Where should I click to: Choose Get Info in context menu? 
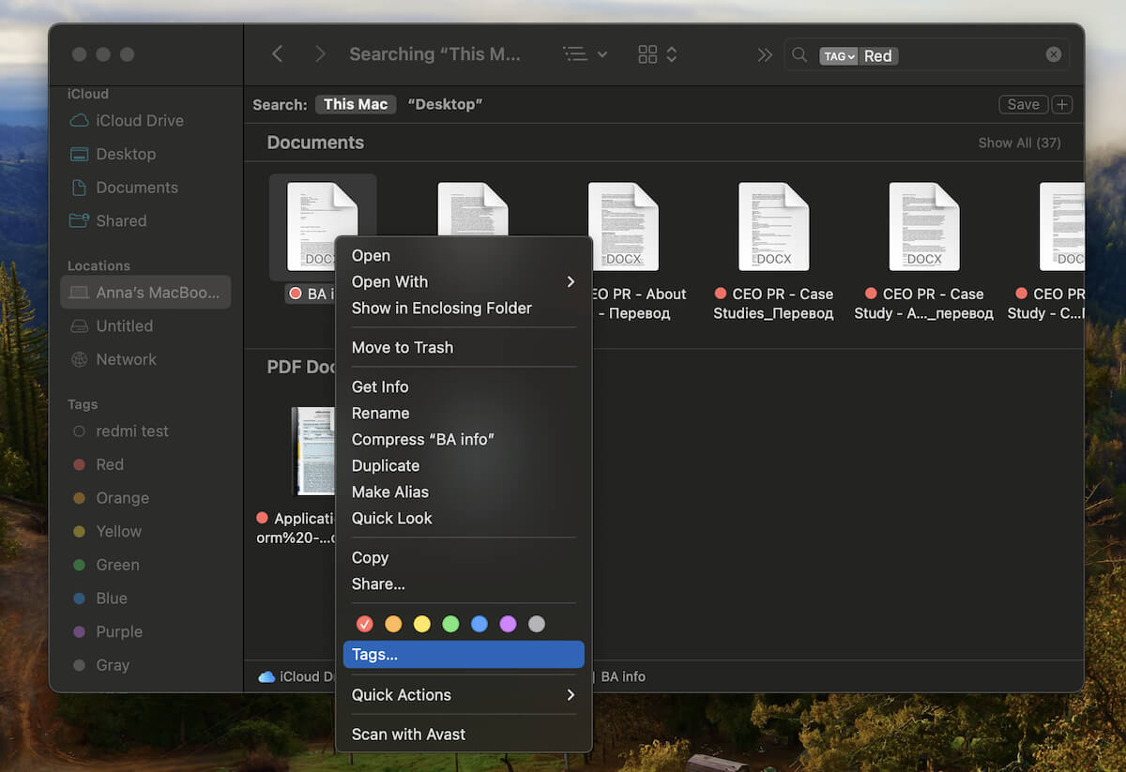pyautogui.click(x=464, y=386)
